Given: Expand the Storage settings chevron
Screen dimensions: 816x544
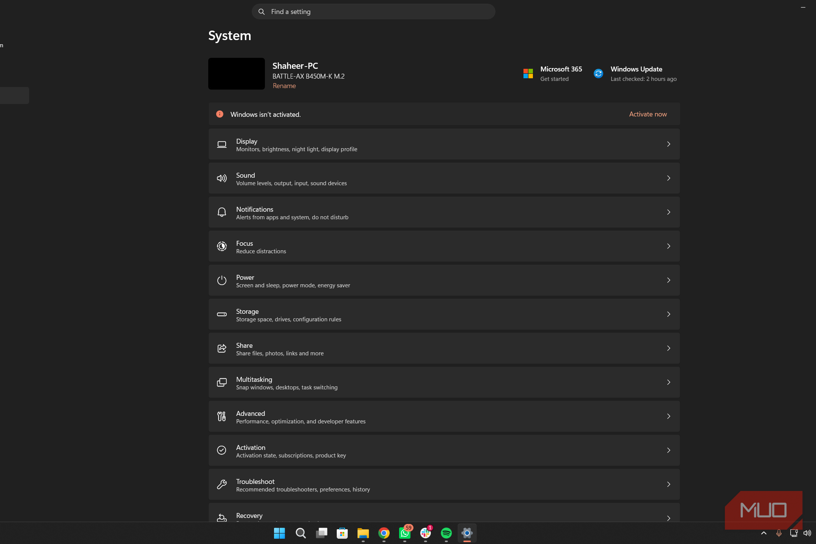Looking at the screenshot, I should (669, 314).
